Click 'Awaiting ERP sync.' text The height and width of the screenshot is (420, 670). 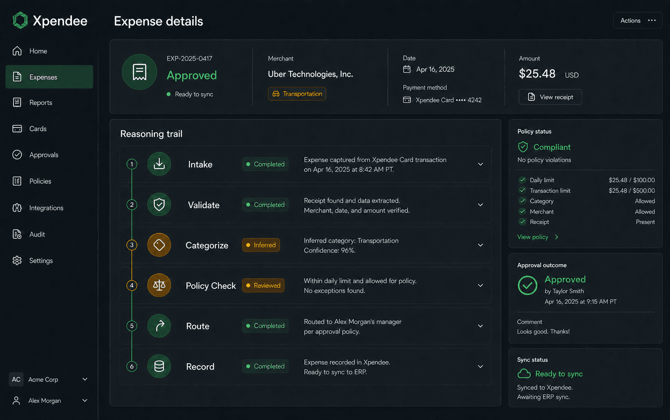544,397
